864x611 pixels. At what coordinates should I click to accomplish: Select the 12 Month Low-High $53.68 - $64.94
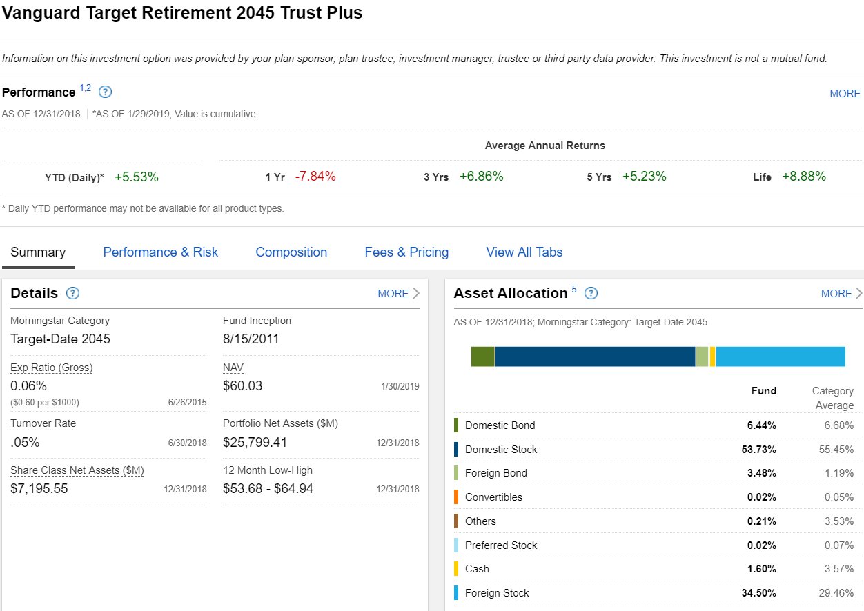(268, 490)
